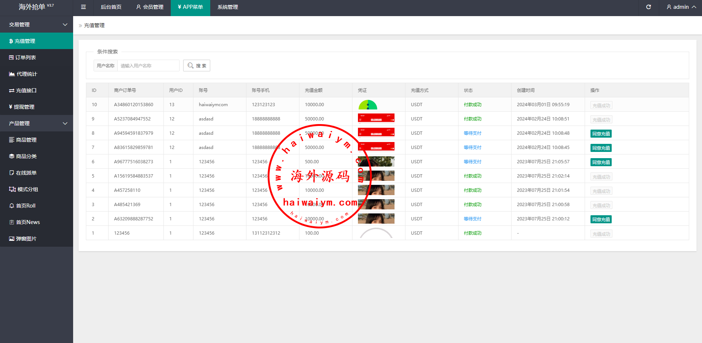Viewport: 702px width, 343px height.
Task: Open 商品分类 in the sidebar
Action: pyautogui.click(x=26, y=156)
